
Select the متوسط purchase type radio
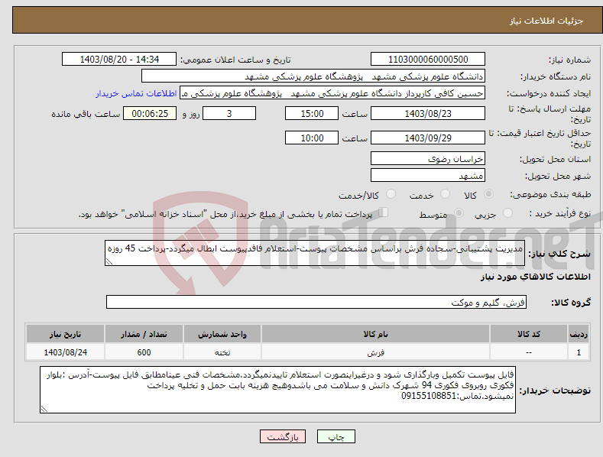point(459,213)
